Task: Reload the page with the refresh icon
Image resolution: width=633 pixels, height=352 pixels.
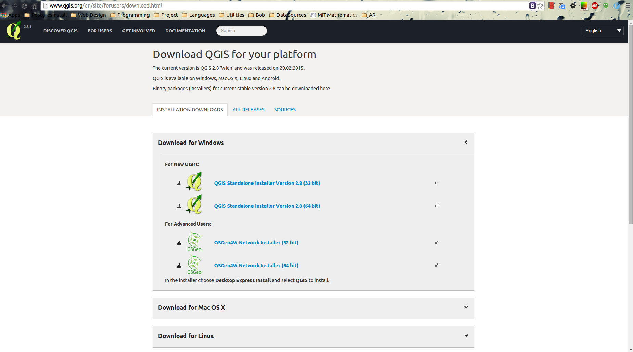Action: coord(24,6)
